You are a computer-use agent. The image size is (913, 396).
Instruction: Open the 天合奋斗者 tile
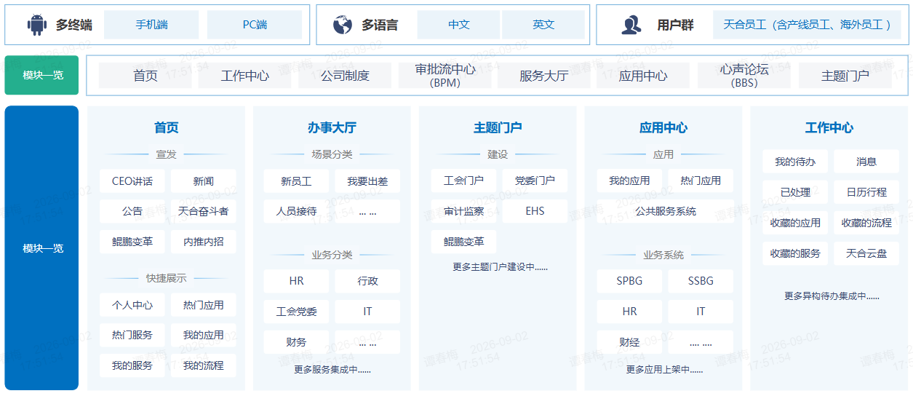(x=204, y=211)
